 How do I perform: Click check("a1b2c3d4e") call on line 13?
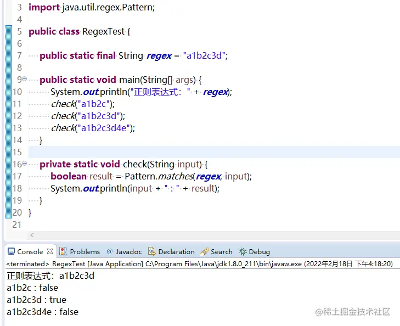pos(93,128)
